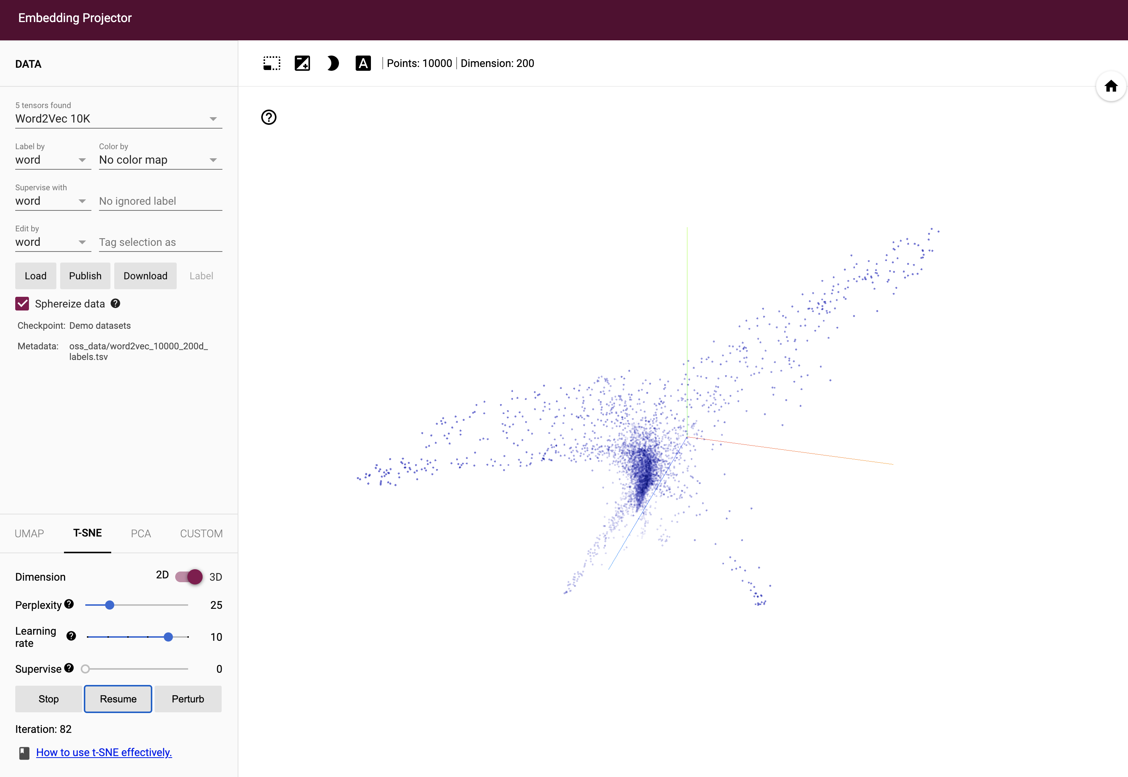The height and width of the screenshot is (777, 1128).
Task: Reset the view with the home icon
Action: (1110, 87)
